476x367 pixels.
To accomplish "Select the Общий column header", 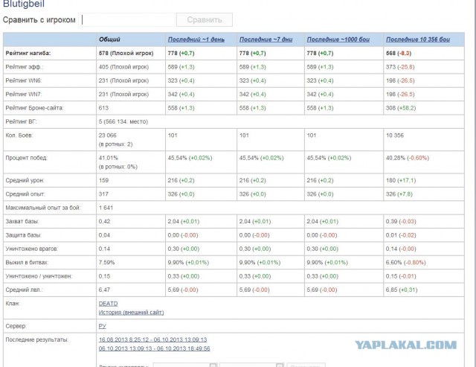I will (x=109, y=39).
